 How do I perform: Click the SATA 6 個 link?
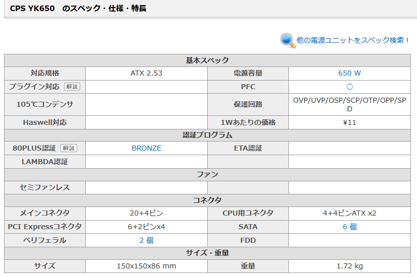click(x=349, y=227)
